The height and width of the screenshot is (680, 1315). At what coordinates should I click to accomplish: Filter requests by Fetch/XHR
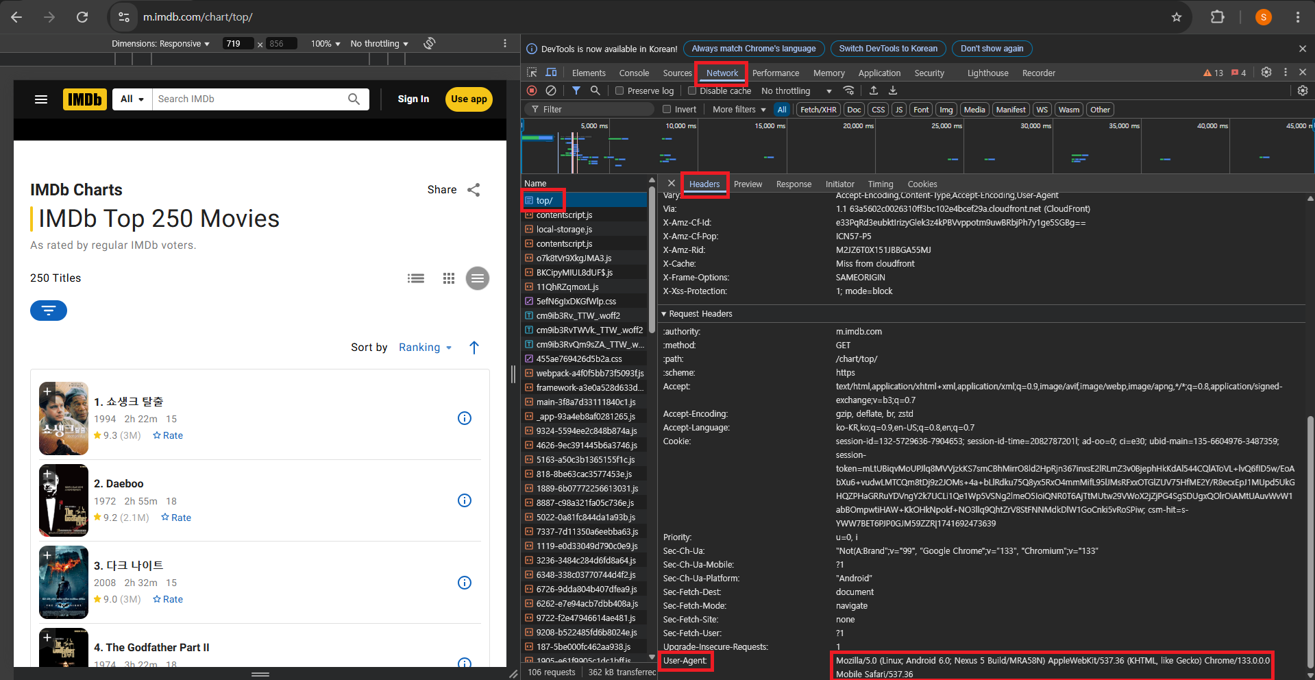coord(818,110)
